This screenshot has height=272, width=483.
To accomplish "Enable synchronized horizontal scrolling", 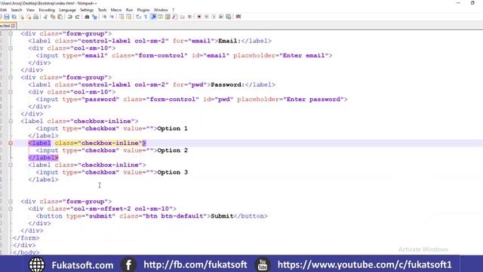I will click(128, 17).
